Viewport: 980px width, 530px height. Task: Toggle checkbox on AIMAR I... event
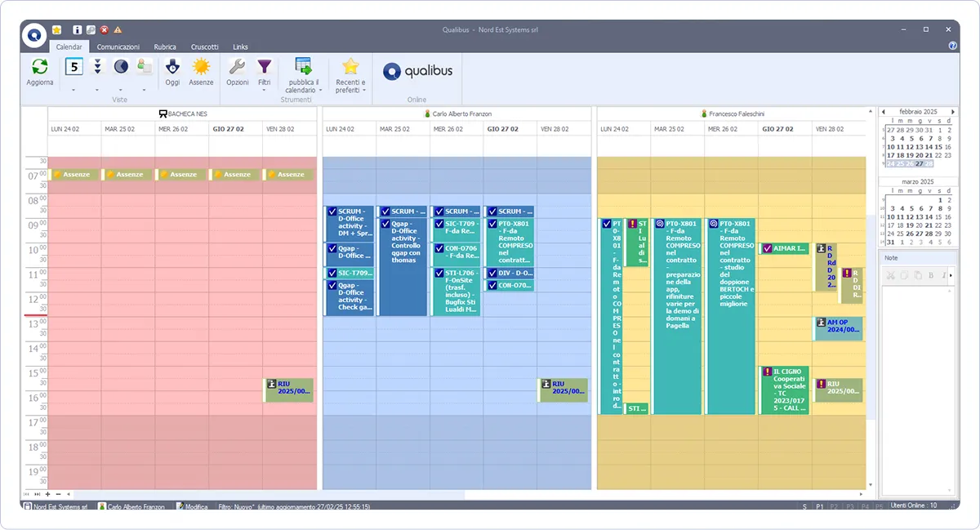tap(768, 248)
